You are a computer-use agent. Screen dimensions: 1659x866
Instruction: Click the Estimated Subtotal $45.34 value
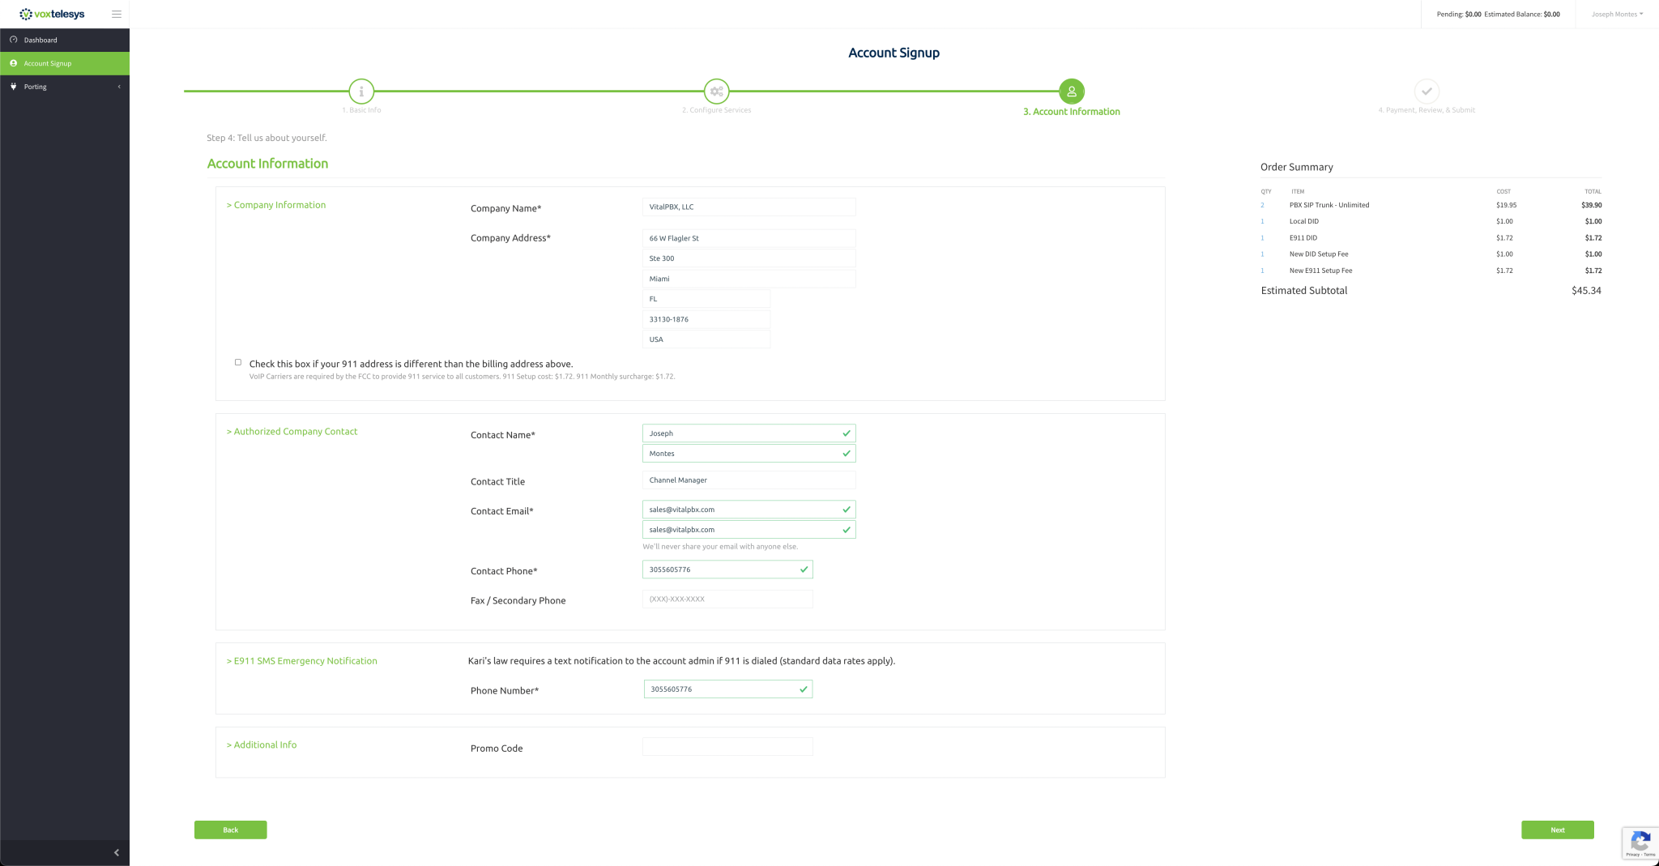pyautogui.click(x=1586, y=291)
